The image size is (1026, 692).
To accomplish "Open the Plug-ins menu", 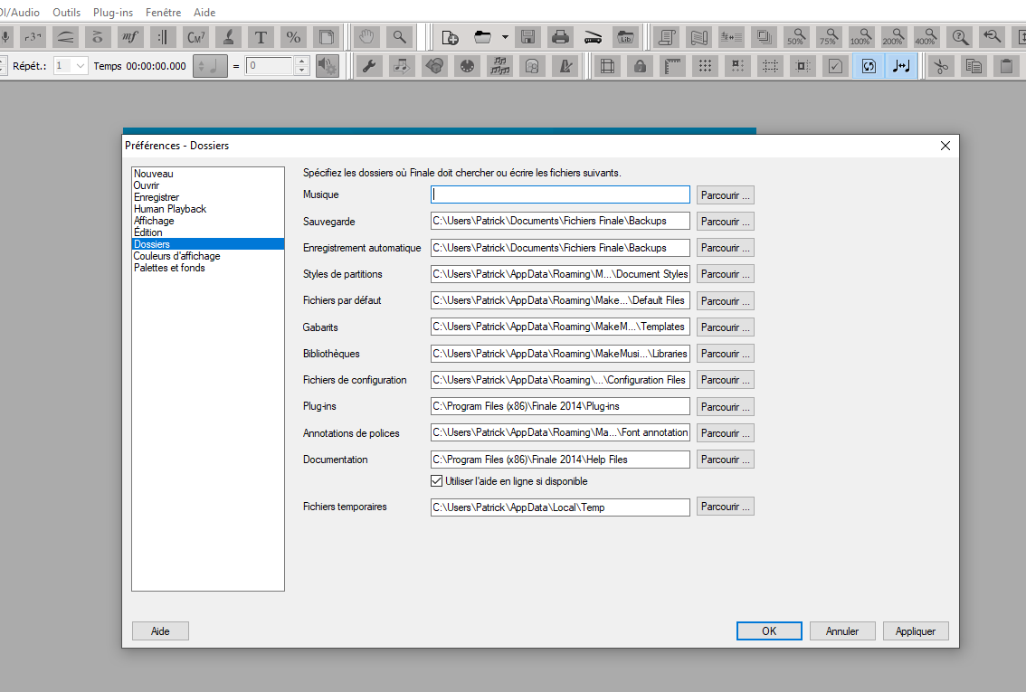I will coord(113,13).
